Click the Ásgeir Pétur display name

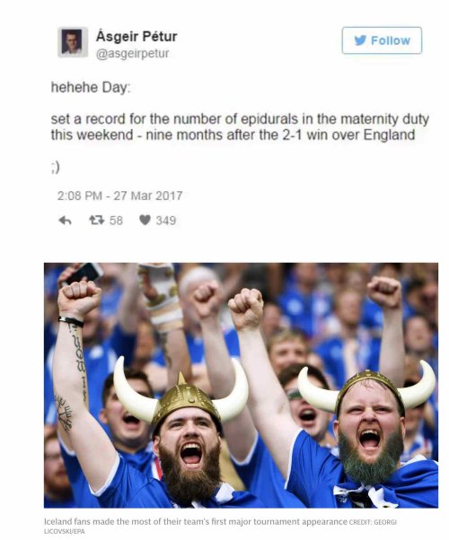(x=136, y=36)
